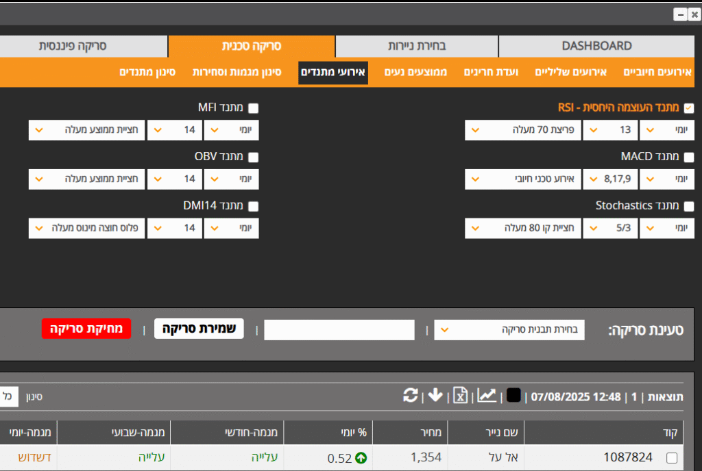Uncheck the RSI oscillator checkbox
The image size is (702, 471).
click(x=689, y=108)
